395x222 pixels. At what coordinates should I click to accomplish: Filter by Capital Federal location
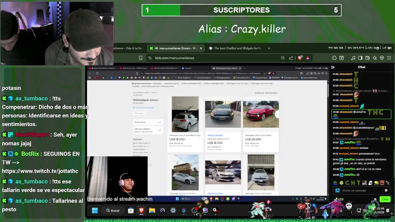tap(139, 149)
